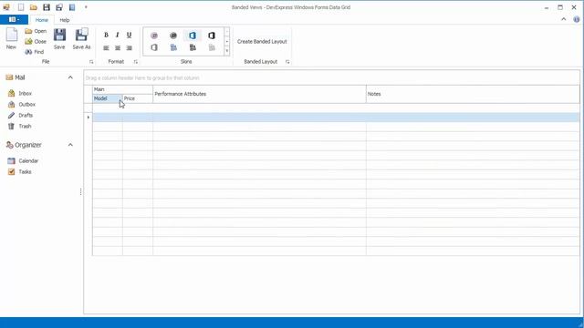584x328 pixels.
Task: Select the dark Visual Studio skin icon
Action: (193, 47)
